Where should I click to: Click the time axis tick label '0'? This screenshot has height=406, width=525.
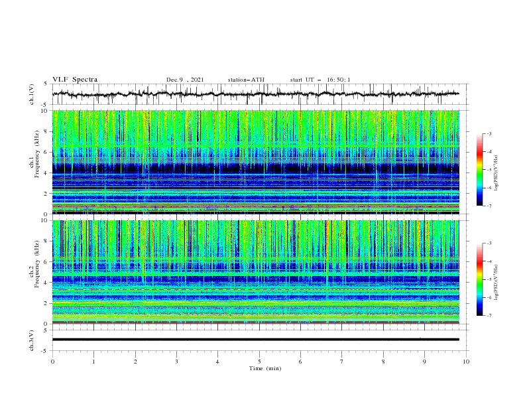coord(52,362)
